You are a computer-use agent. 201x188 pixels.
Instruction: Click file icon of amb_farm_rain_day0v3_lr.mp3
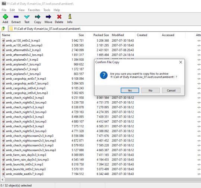pos(3,155)
